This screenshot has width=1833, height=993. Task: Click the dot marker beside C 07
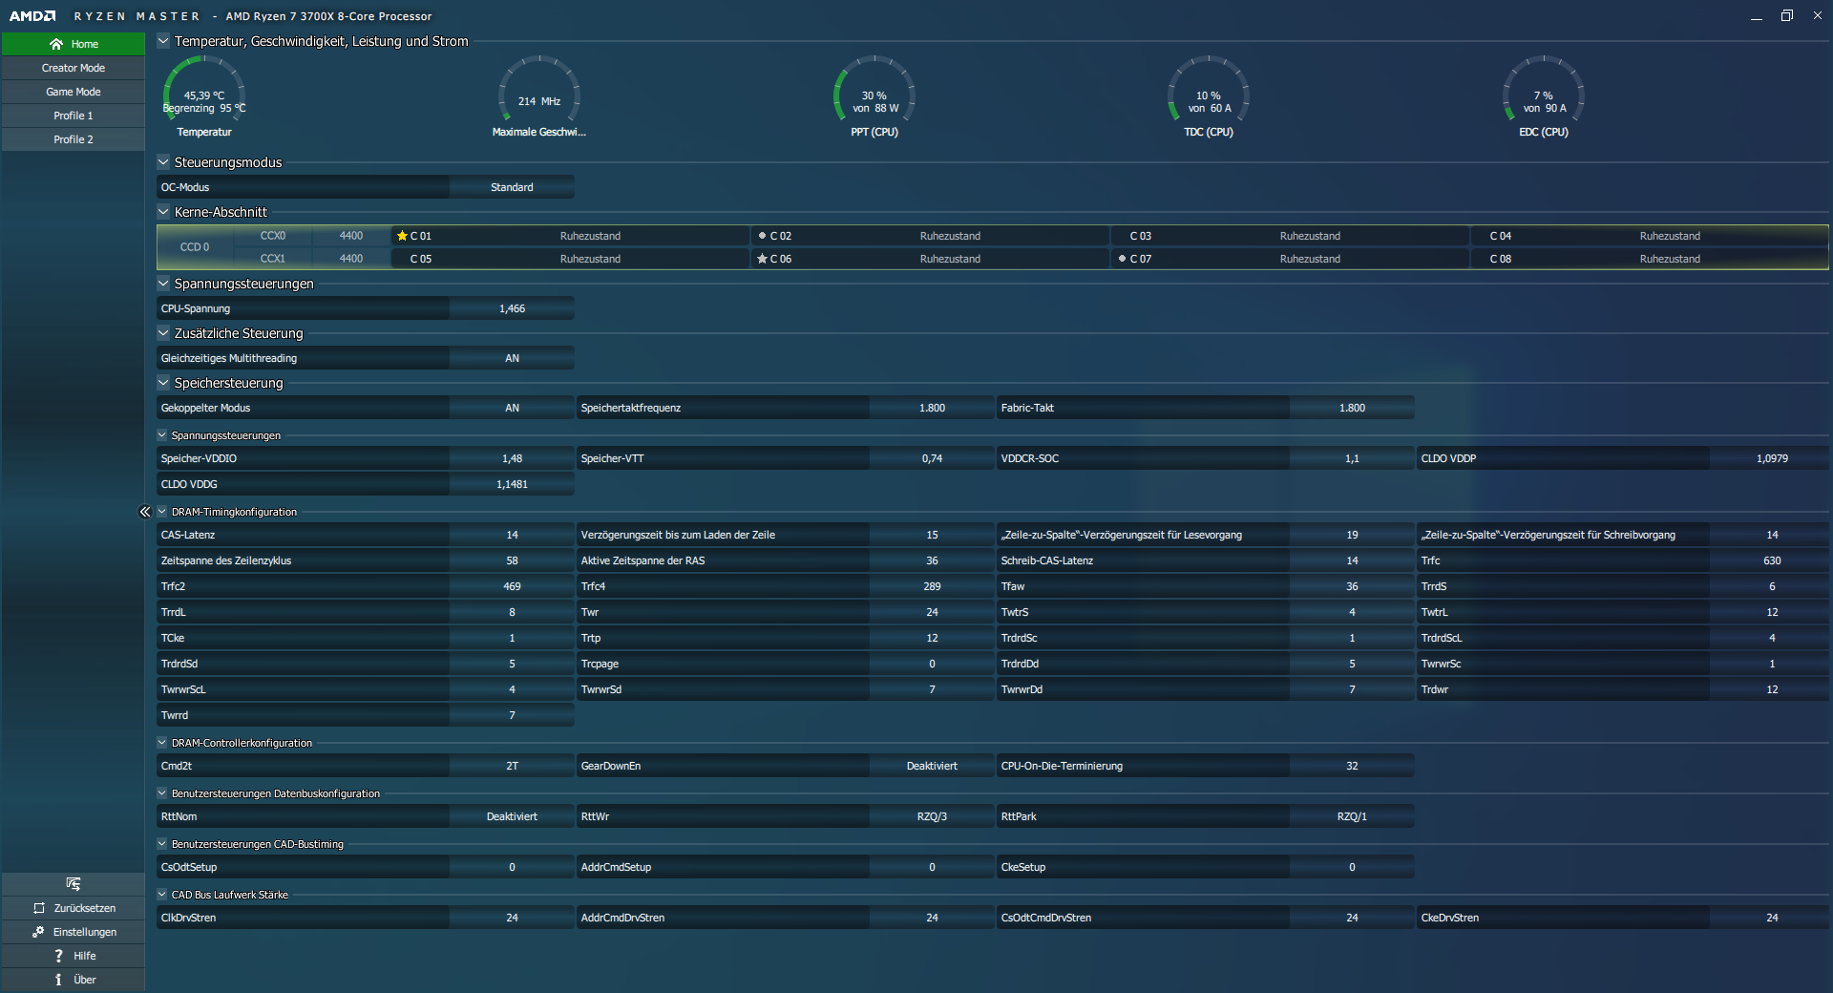coord(1122,258)
